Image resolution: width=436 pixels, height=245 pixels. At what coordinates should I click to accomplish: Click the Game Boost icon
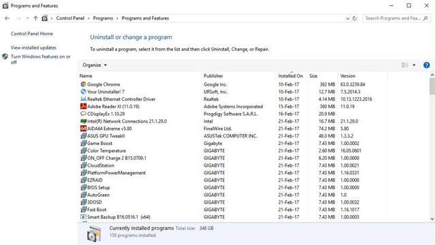(83, 143)
